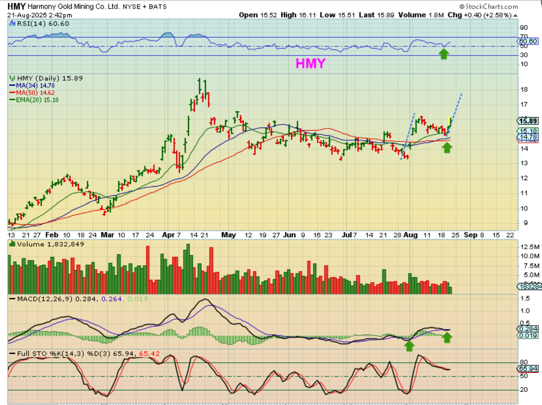Click the 'Aug' label on the date axis
This screenshot has height=405, width=542.
point(410,235)
